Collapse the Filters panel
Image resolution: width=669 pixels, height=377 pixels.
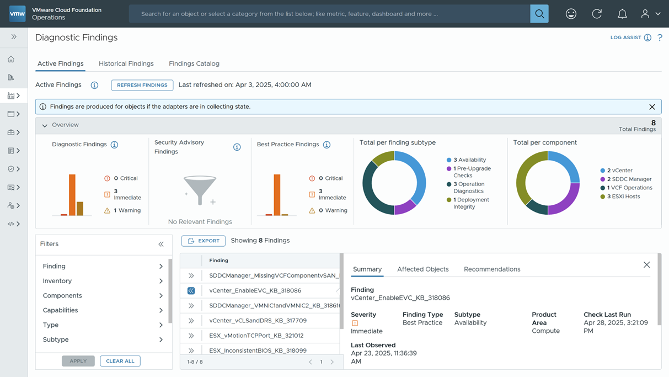coord(161,244)
